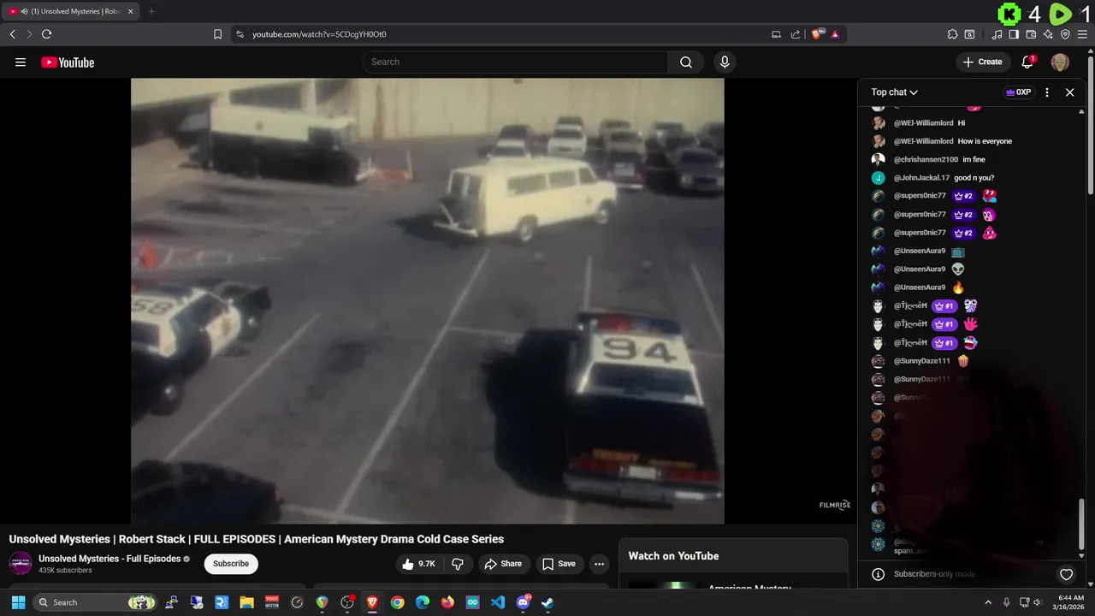Start voice search with the microphone
The width and height of the screenshot is (1095, 616).
click(725, 62)
